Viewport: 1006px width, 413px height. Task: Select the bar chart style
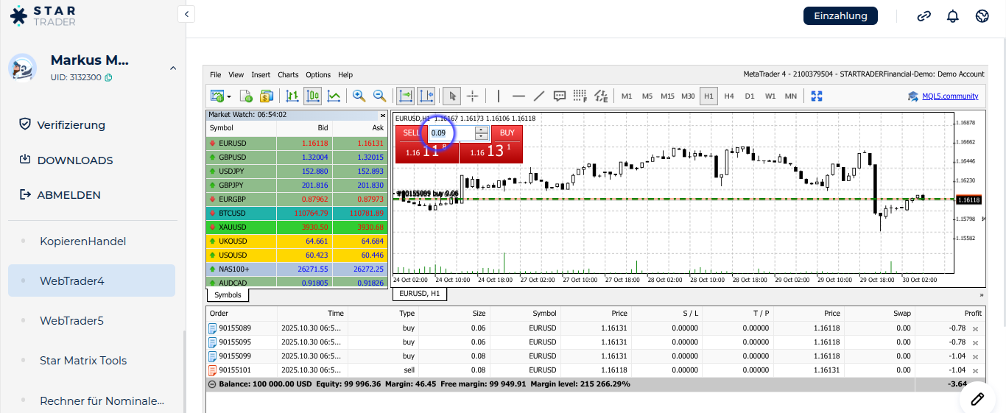point(292,96)
